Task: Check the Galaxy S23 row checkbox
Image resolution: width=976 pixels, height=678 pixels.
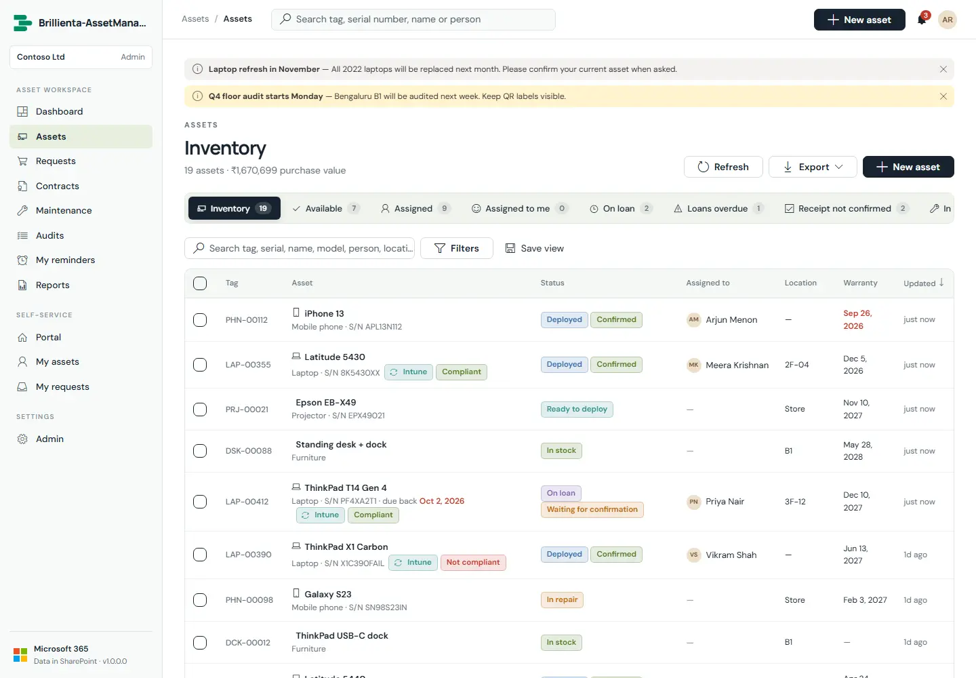Action: tap(200, 600)
